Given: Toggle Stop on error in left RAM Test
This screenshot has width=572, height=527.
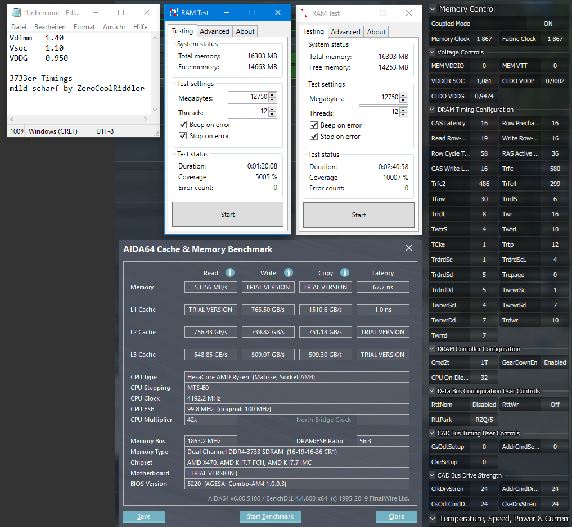Looking at the screenshot, I should (183, 135).
